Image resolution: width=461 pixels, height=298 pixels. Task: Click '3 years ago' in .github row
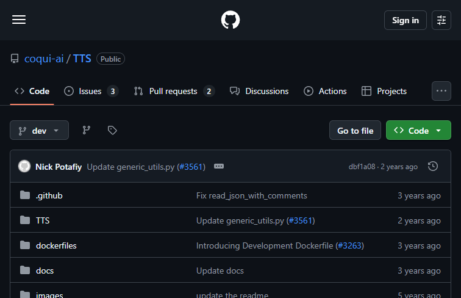[419, 196]
